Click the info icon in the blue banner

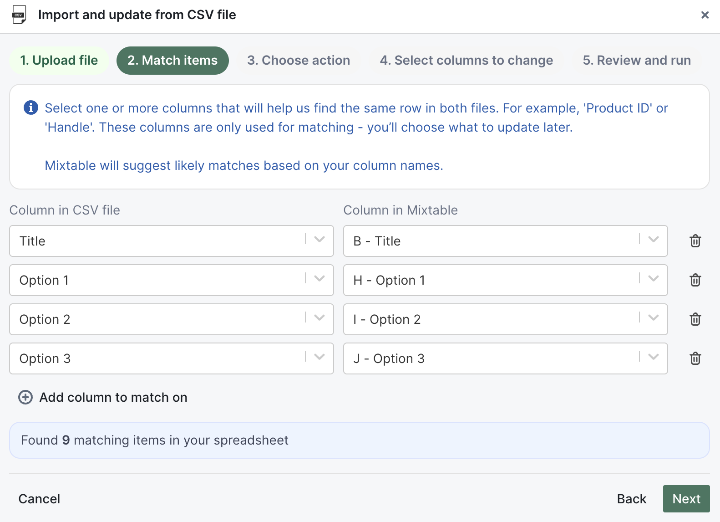30,107
